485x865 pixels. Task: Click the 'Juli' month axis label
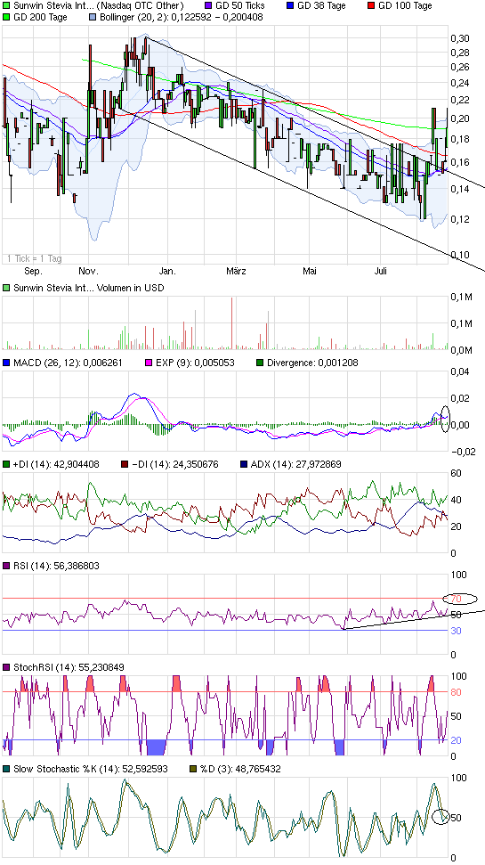[x=381, y=272]
